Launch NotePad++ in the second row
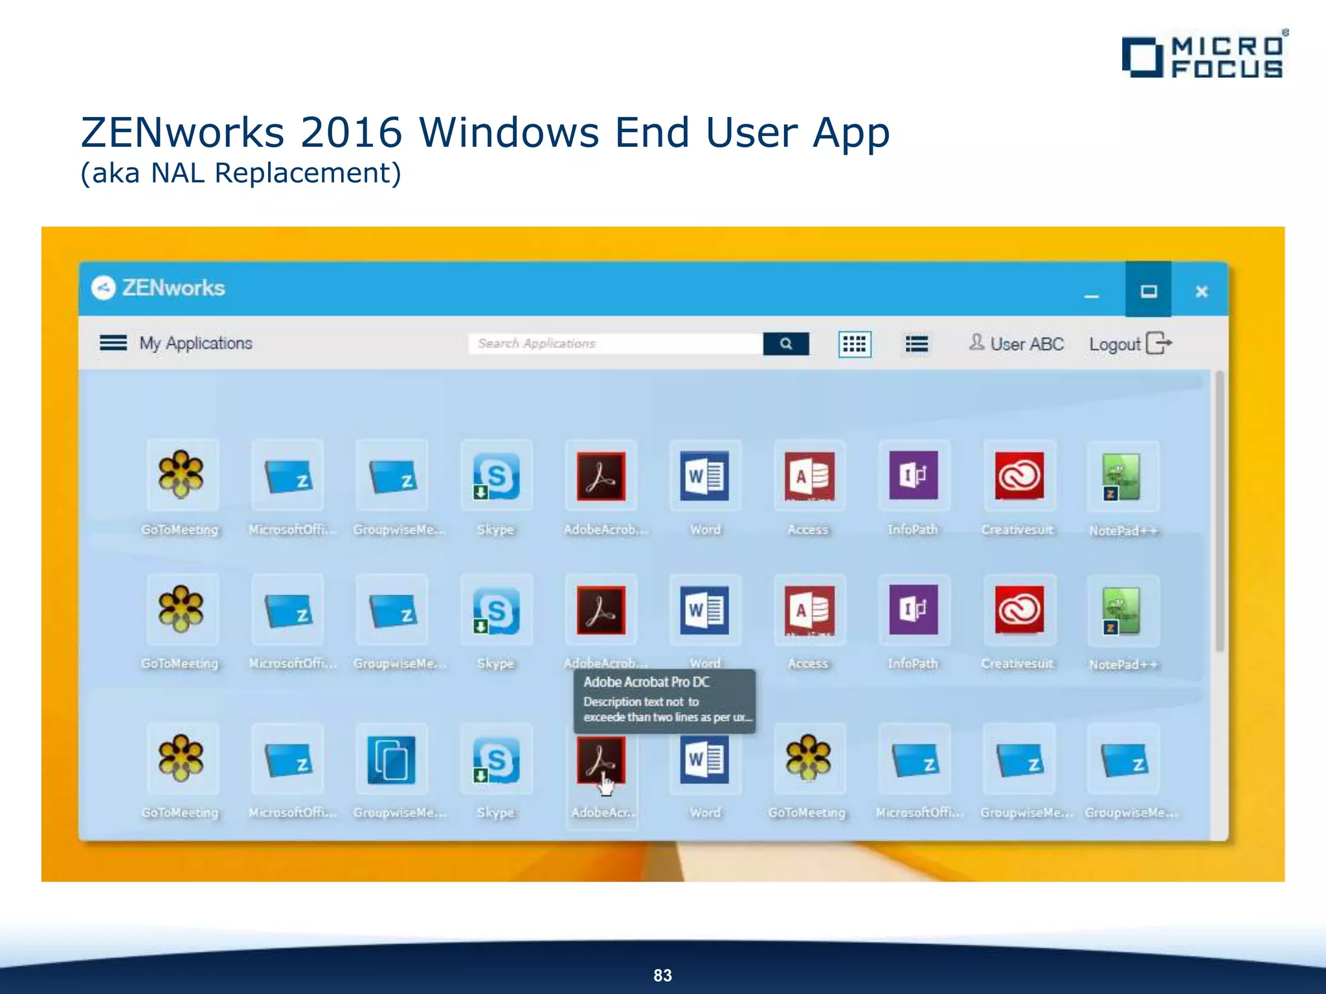1326x994 pixels. pos(1123,611)
